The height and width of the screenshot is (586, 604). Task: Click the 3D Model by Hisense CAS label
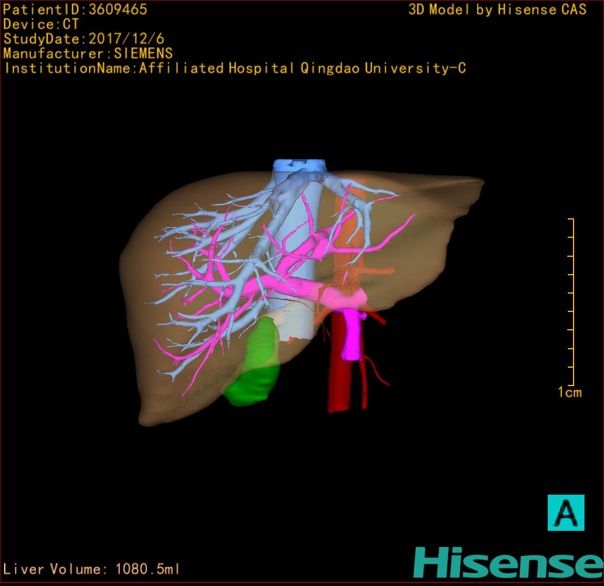[x=497, y=9]
